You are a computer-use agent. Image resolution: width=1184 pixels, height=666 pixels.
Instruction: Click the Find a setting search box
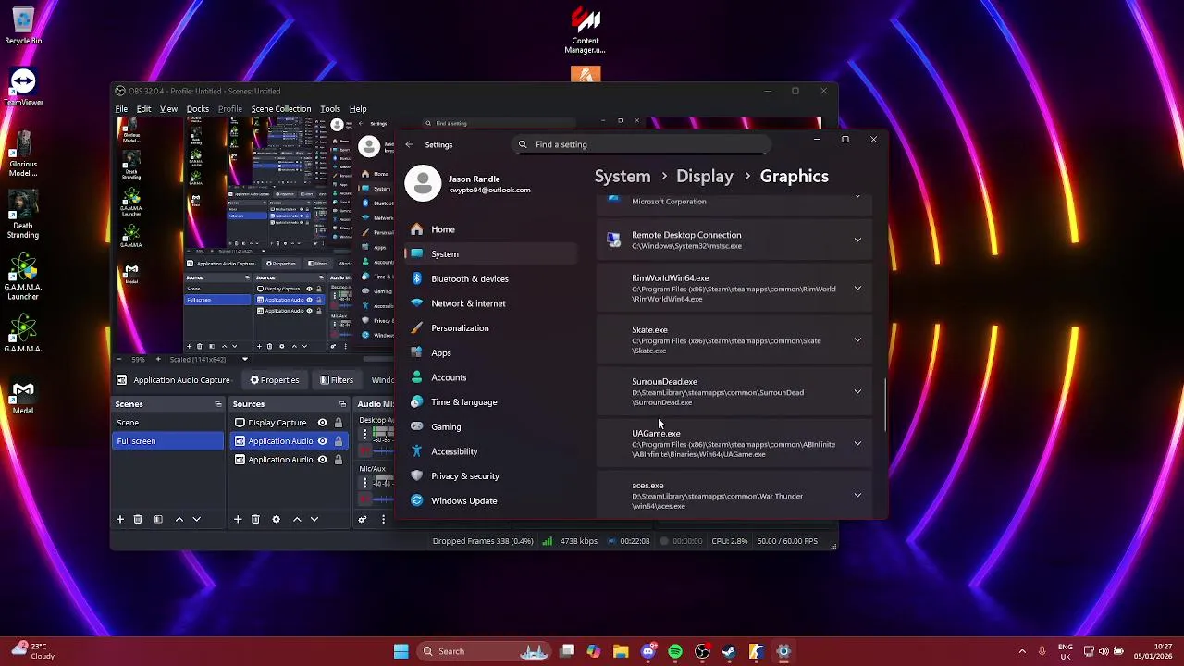pyautogui.click(x=642, y=144)
